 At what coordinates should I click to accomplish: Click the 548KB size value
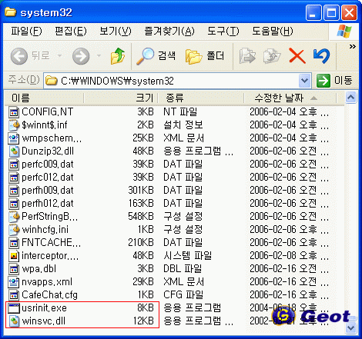[x=141, y=217]
